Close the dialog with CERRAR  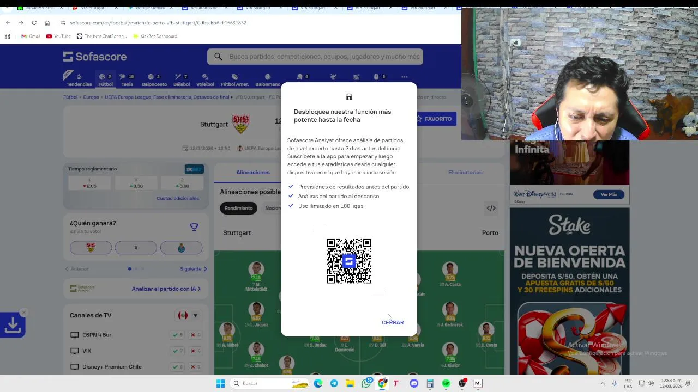click(x=393, y=322)
